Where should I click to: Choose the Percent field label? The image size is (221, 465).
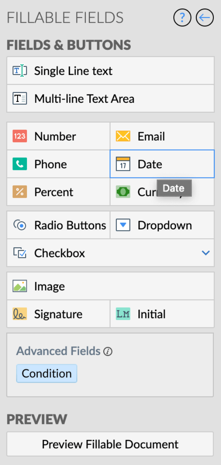point(54,192)
